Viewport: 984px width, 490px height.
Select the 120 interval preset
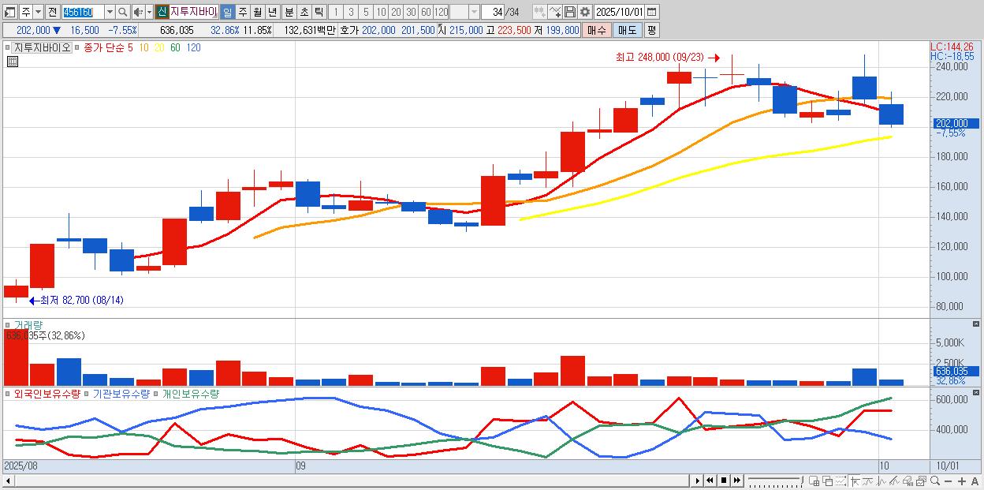pyautogui.click(x=441, y=12)
